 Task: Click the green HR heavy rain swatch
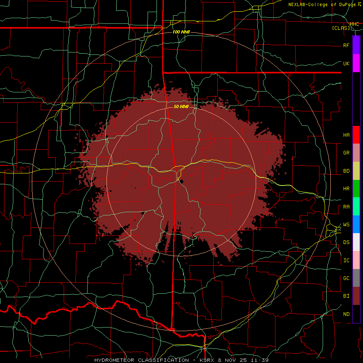(x=356, y=189)
